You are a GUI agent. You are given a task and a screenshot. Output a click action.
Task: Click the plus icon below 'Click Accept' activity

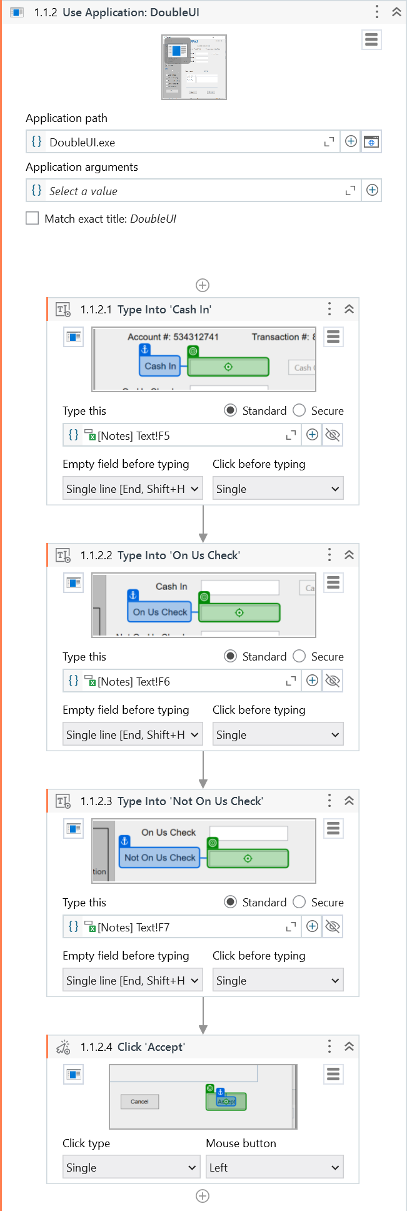(x=202, y=1195)
